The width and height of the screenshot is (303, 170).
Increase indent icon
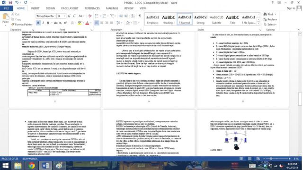click(126, 16)
